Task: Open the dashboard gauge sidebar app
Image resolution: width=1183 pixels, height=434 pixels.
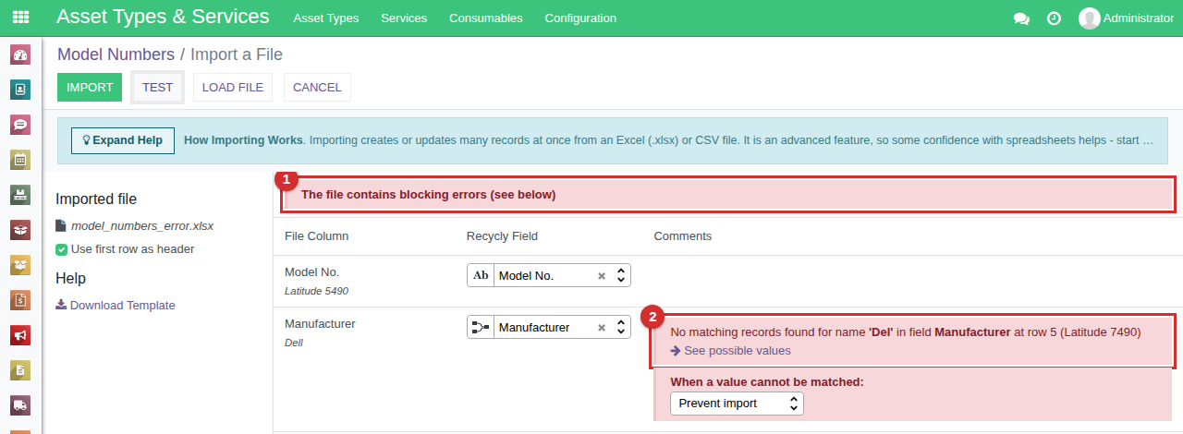Action: pos(20,54)
